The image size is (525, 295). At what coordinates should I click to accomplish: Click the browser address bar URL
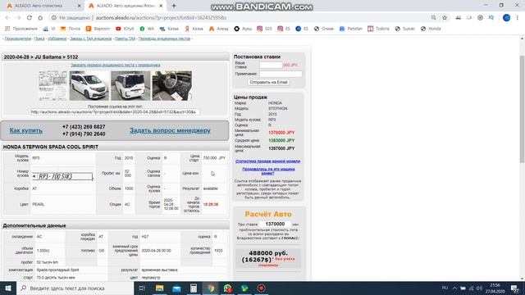click(161, 18)
